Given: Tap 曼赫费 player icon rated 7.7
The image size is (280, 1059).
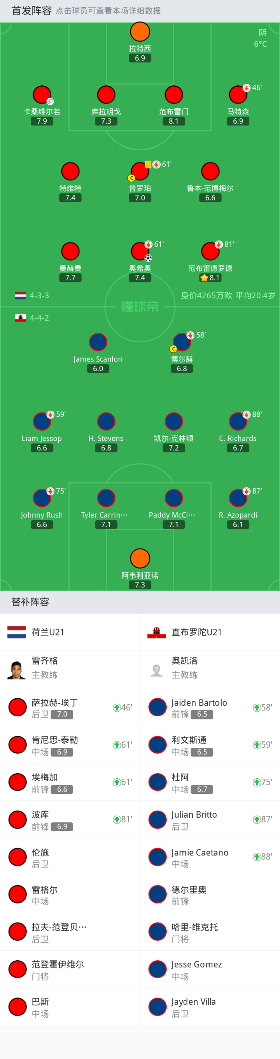Looking at the screenshot, I should click(x=70, y=251).
